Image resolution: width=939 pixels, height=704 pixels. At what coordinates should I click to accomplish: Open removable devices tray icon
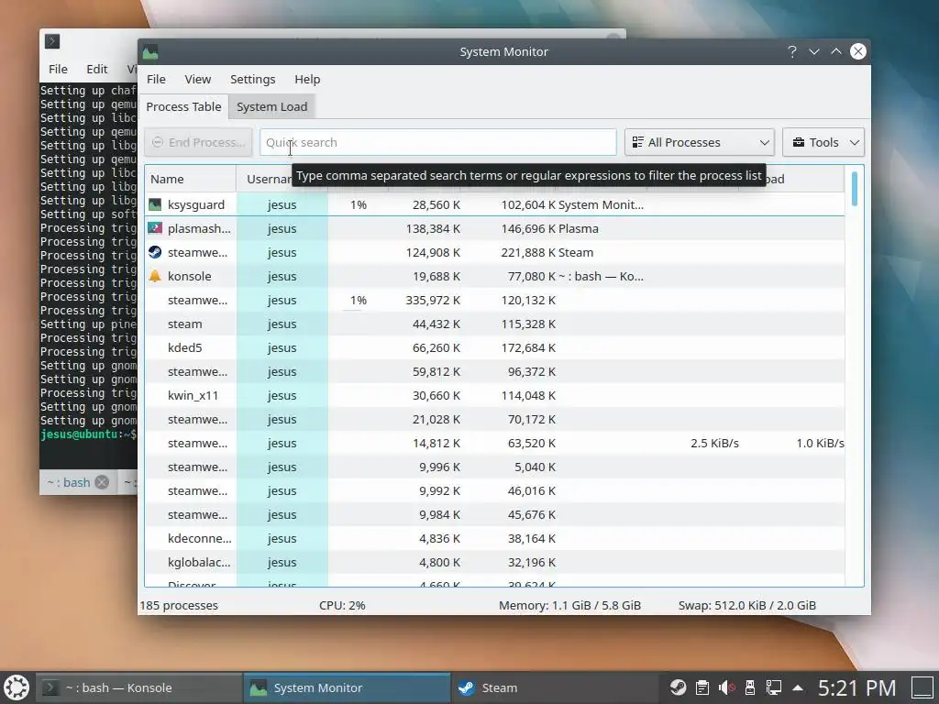tap(750, 687)
